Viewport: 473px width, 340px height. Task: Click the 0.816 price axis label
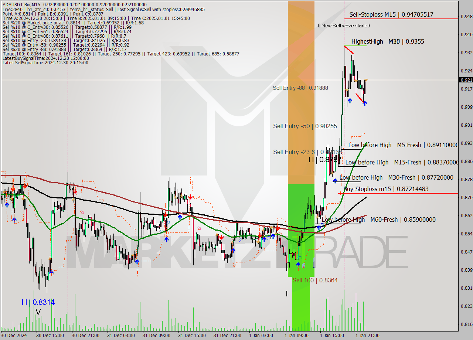[466, 324]
